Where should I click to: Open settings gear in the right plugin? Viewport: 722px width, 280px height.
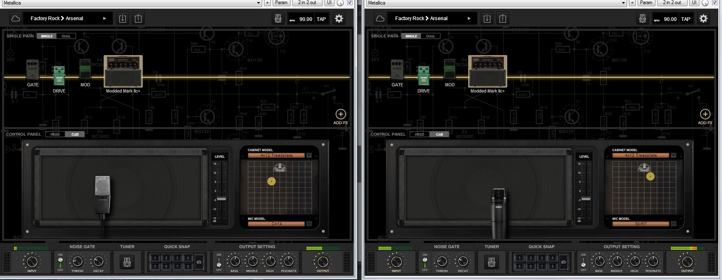(x=703, y=19)
